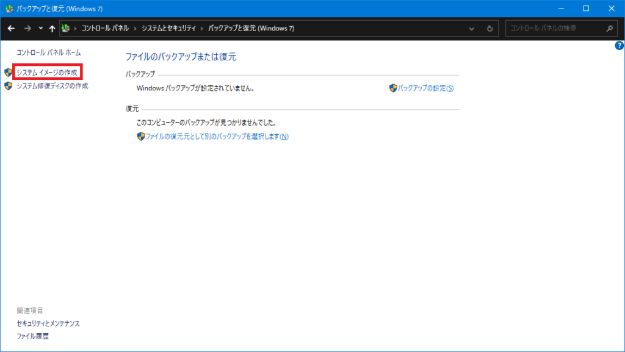
Task: Click the magnifier search icon
Action: tap(610, 28)
